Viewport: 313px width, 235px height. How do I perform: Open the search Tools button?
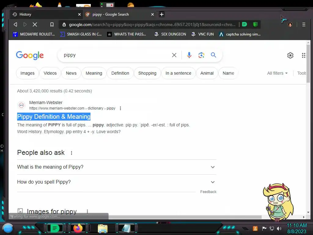pyautogui.click(x=301, y=73)
